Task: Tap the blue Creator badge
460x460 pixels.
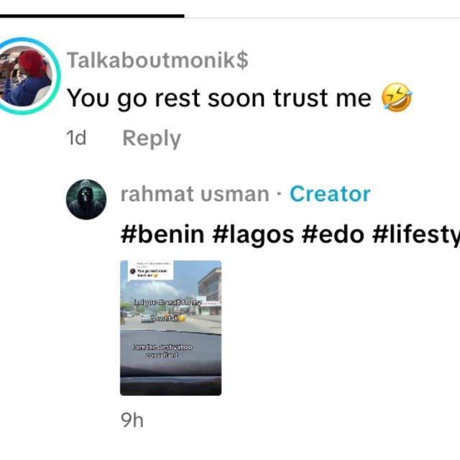Action: pyautogui.click(x=330, y=194)
